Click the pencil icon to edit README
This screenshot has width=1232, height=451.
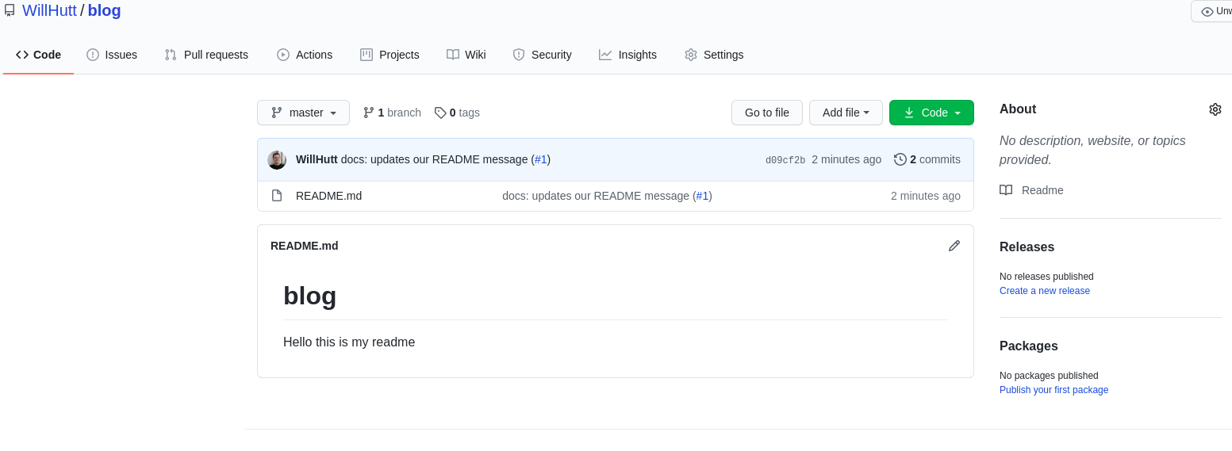tap(954, 246)
